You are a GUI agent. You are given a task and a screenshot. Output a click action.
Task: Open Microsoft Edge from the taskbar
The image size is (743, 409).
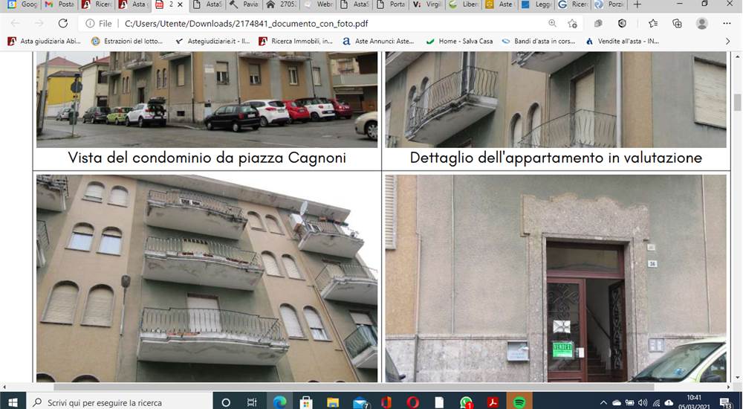coord(279,402)
